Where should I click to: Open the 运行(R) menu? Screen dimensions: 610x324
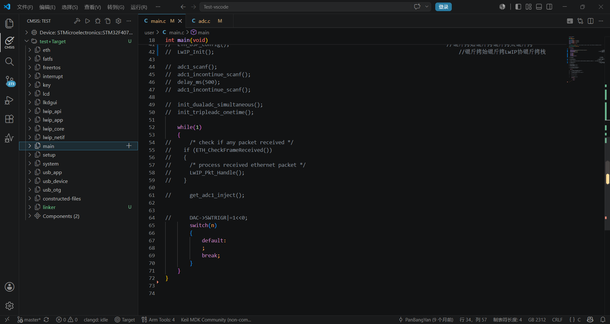[x=139, y=7]
